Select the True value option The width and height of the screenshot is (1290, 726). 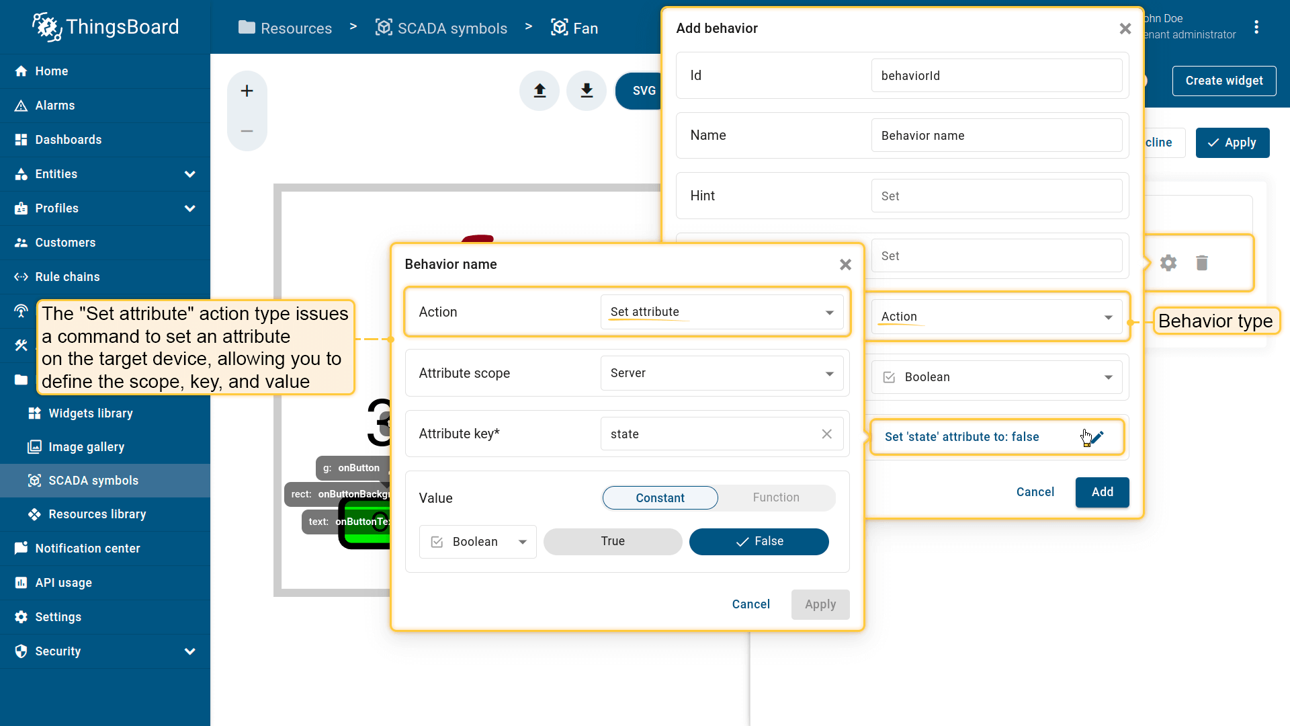[613, 542]
